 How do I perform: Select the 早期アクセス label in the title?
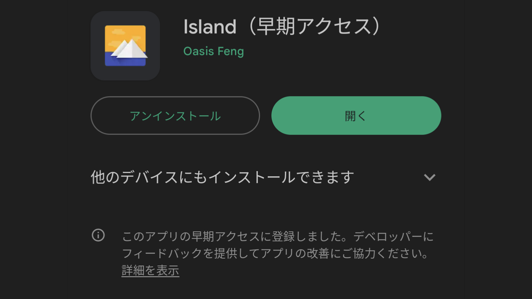point(314,27)
